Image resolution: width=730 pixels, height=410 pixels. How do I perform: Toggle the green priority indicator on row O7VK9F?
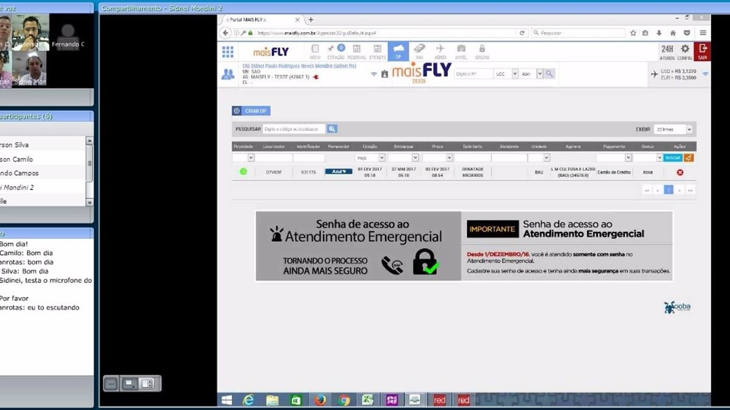[x=243, y=172]
